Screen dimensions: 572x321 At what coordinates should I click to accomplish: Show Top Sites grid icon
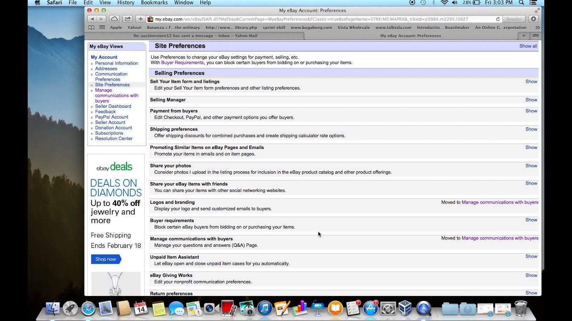(102, 28)
